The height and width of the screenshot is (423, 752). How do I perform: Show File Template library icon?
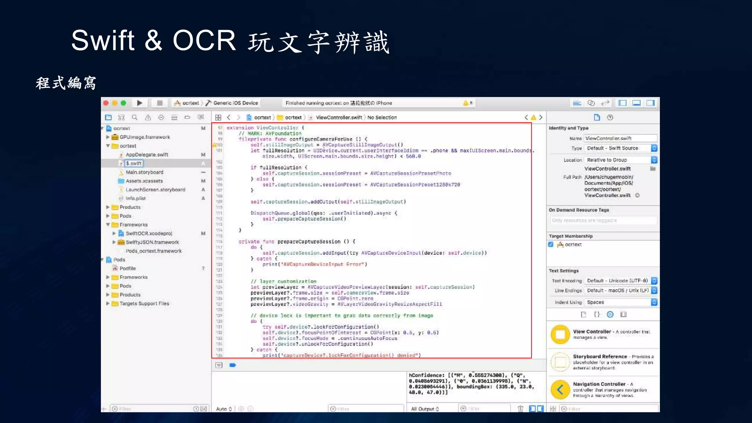pos(583,314)
